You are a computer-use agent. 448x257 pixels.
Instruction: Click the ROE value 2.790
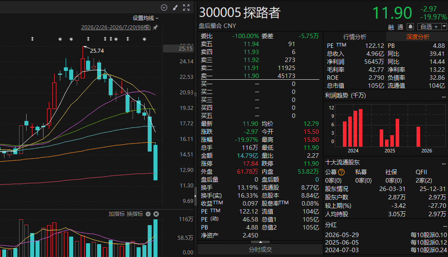point(376,78)
